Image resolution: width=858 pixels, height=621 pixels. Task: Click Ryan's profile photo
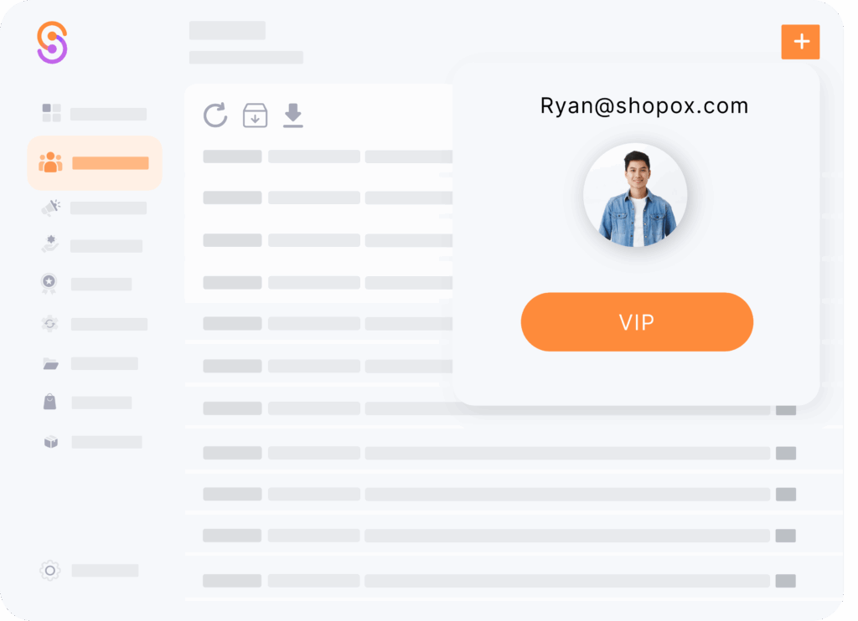635,195
